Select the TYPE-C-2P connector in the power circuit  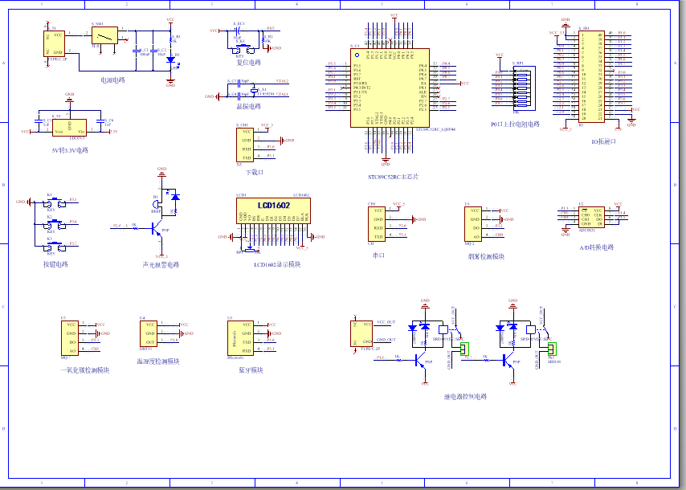point(55,43)
